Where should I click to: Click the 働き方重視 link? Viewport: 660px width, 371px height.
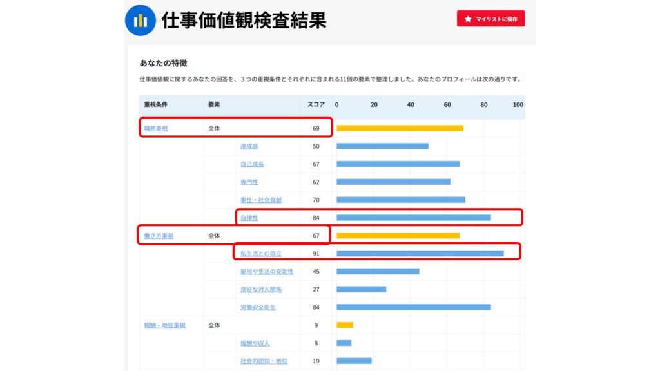159,236
